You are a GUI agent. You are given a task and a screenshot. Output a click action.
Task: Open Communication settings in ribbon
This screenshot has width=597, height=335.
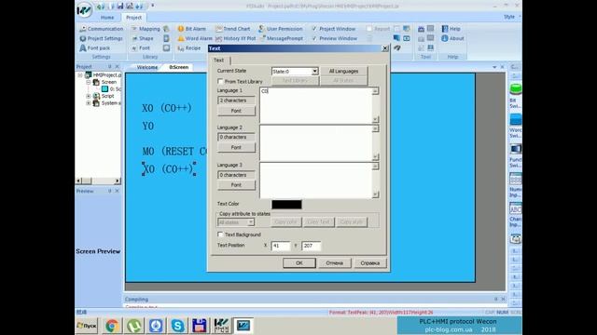pyautogui.click(x=102, y=29)
